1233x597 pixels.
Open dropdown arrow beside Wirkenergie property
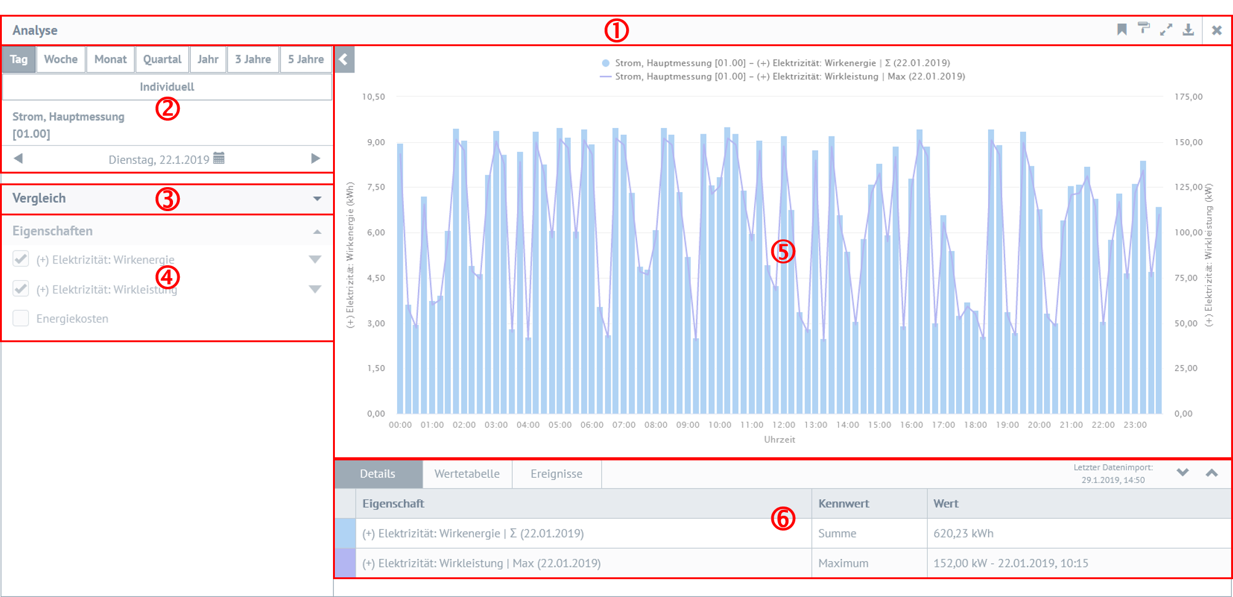[x=315, y=259]
